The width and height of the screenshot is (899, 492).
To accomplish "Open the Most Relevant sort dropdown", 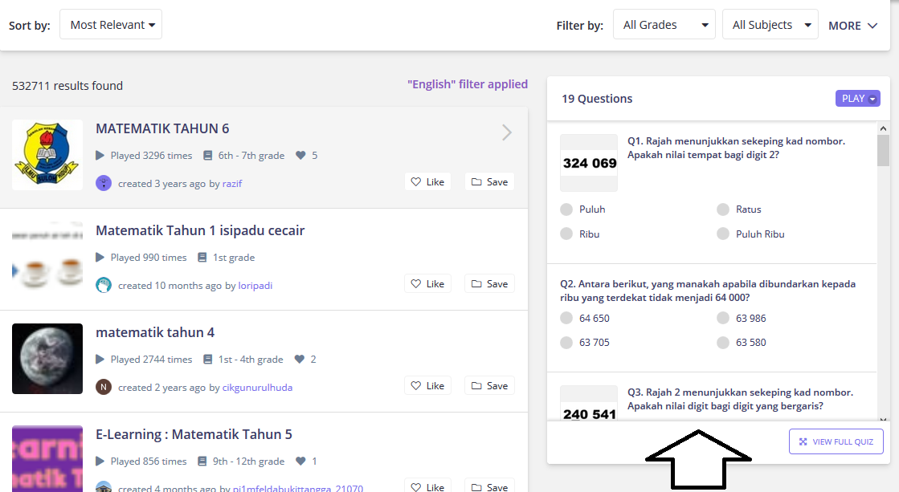I will point(111,25).
